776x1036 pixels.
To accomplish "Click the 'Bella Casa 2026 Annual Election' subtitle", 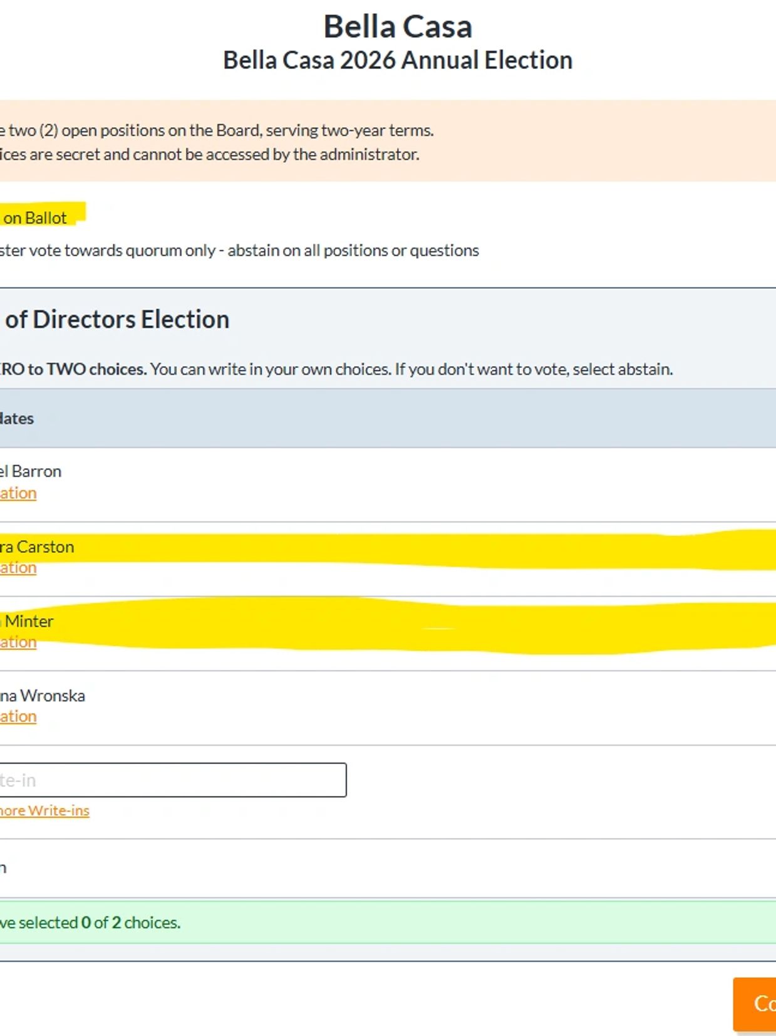I will click(x=398, y=61).
